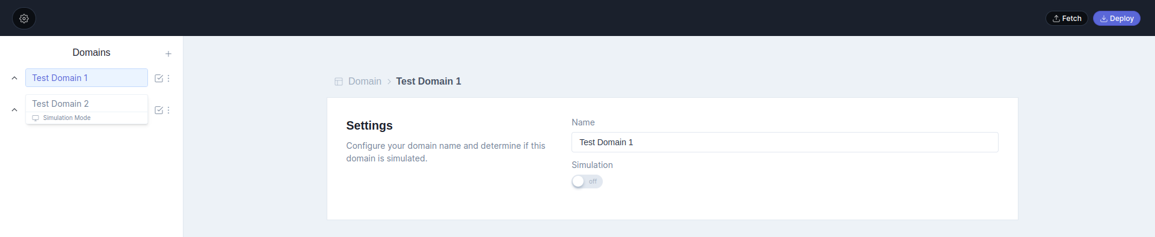
Task: Collapse the Test Domain 1 tree
Action: pos(14,78)
